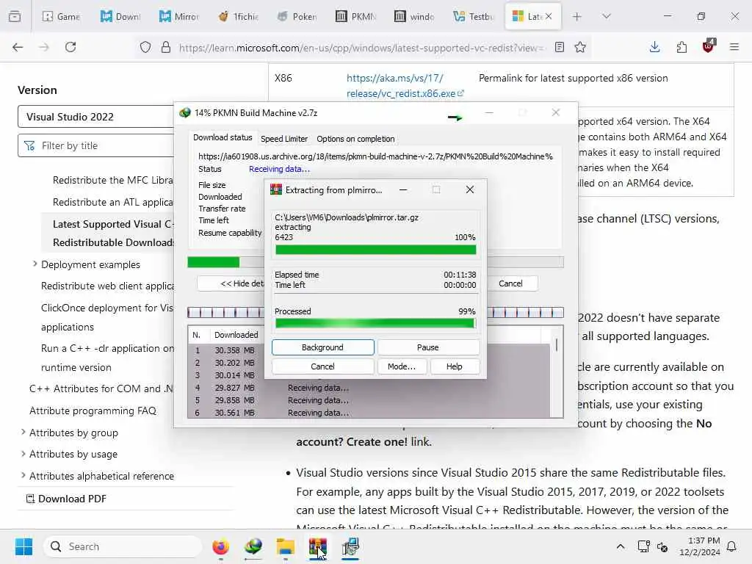This screenshot has width=752, height=564.
Task: Switch to the PKMN tab
Action: click(356, 17)
